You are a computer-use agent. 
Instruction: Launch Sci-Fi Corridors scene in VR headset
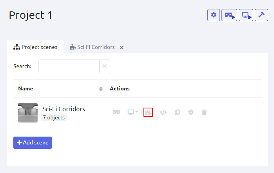pyautogui.click(x=116, y=112)
